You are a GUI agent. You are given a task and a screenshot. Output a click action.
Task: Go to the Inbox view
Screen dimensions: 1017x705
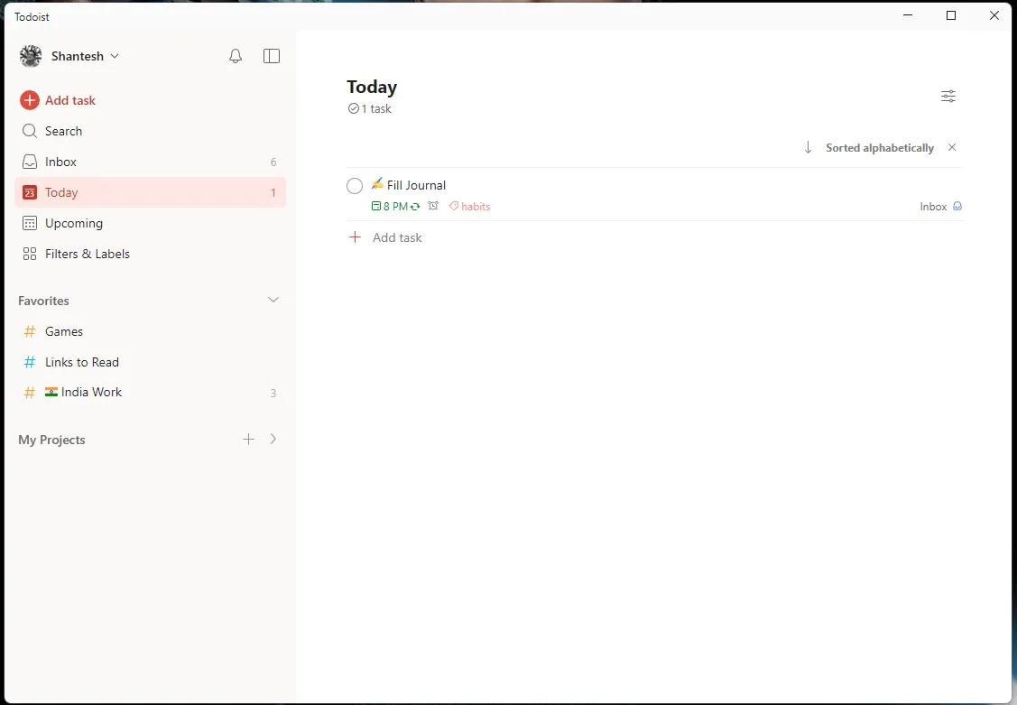click(150, 162)
